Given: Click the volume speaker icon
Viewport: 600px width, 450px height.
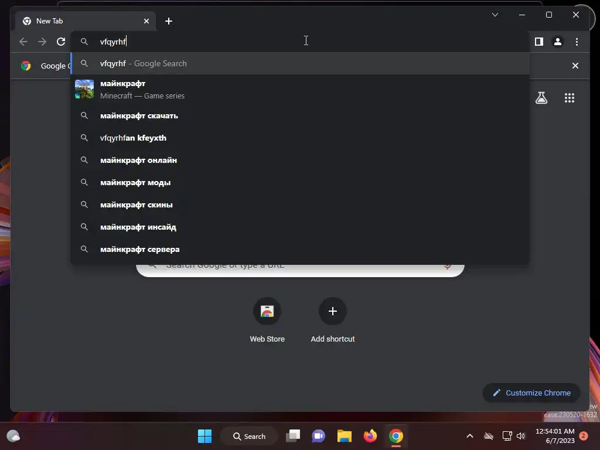Looking at the screenshot, I should [521, 436].
